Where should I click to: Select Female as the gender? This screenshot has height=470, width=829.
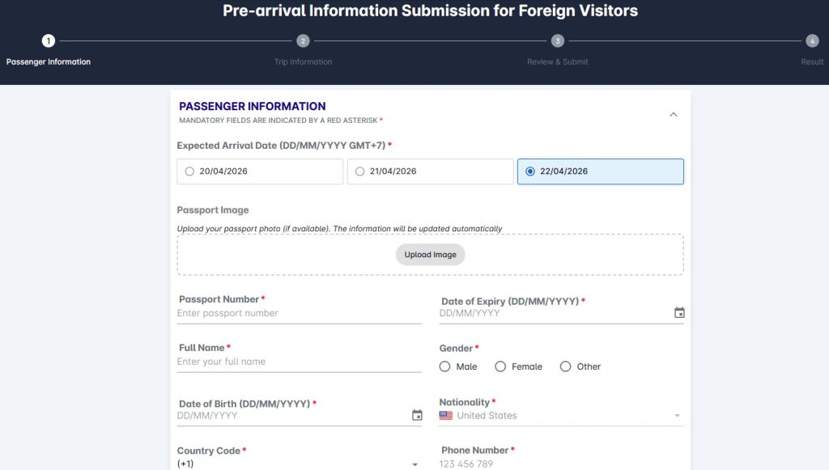(500, 366)
